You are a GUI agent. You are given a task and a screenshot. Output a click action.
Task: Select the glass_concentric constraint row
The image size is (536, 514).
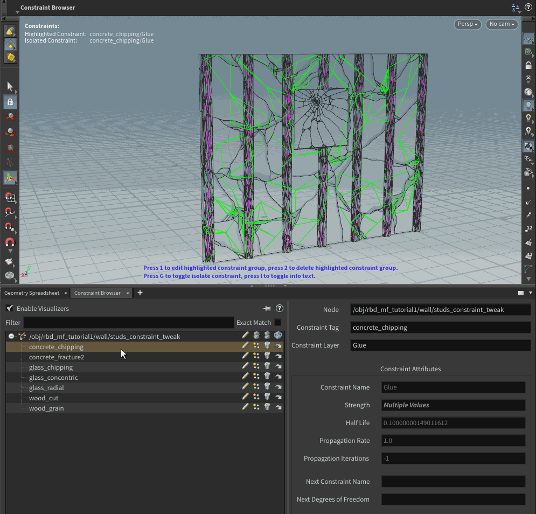[53, 378]
